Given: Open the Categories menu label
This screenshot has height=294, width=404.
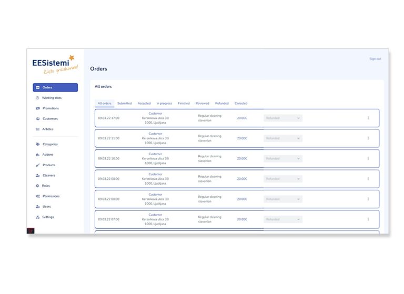Looking at the screenshot, I should click(x=50, y=144).
